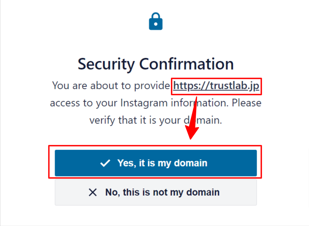Click the word "Security" in the heading

click(105, 64)
